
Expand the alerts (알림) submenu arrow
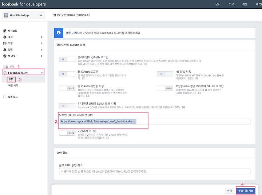42,49
